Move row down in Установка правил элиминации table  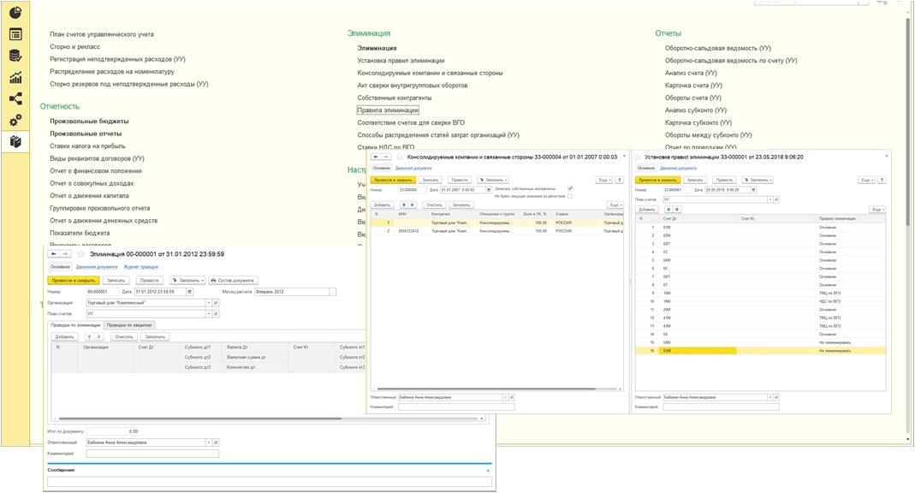(677, 209)
